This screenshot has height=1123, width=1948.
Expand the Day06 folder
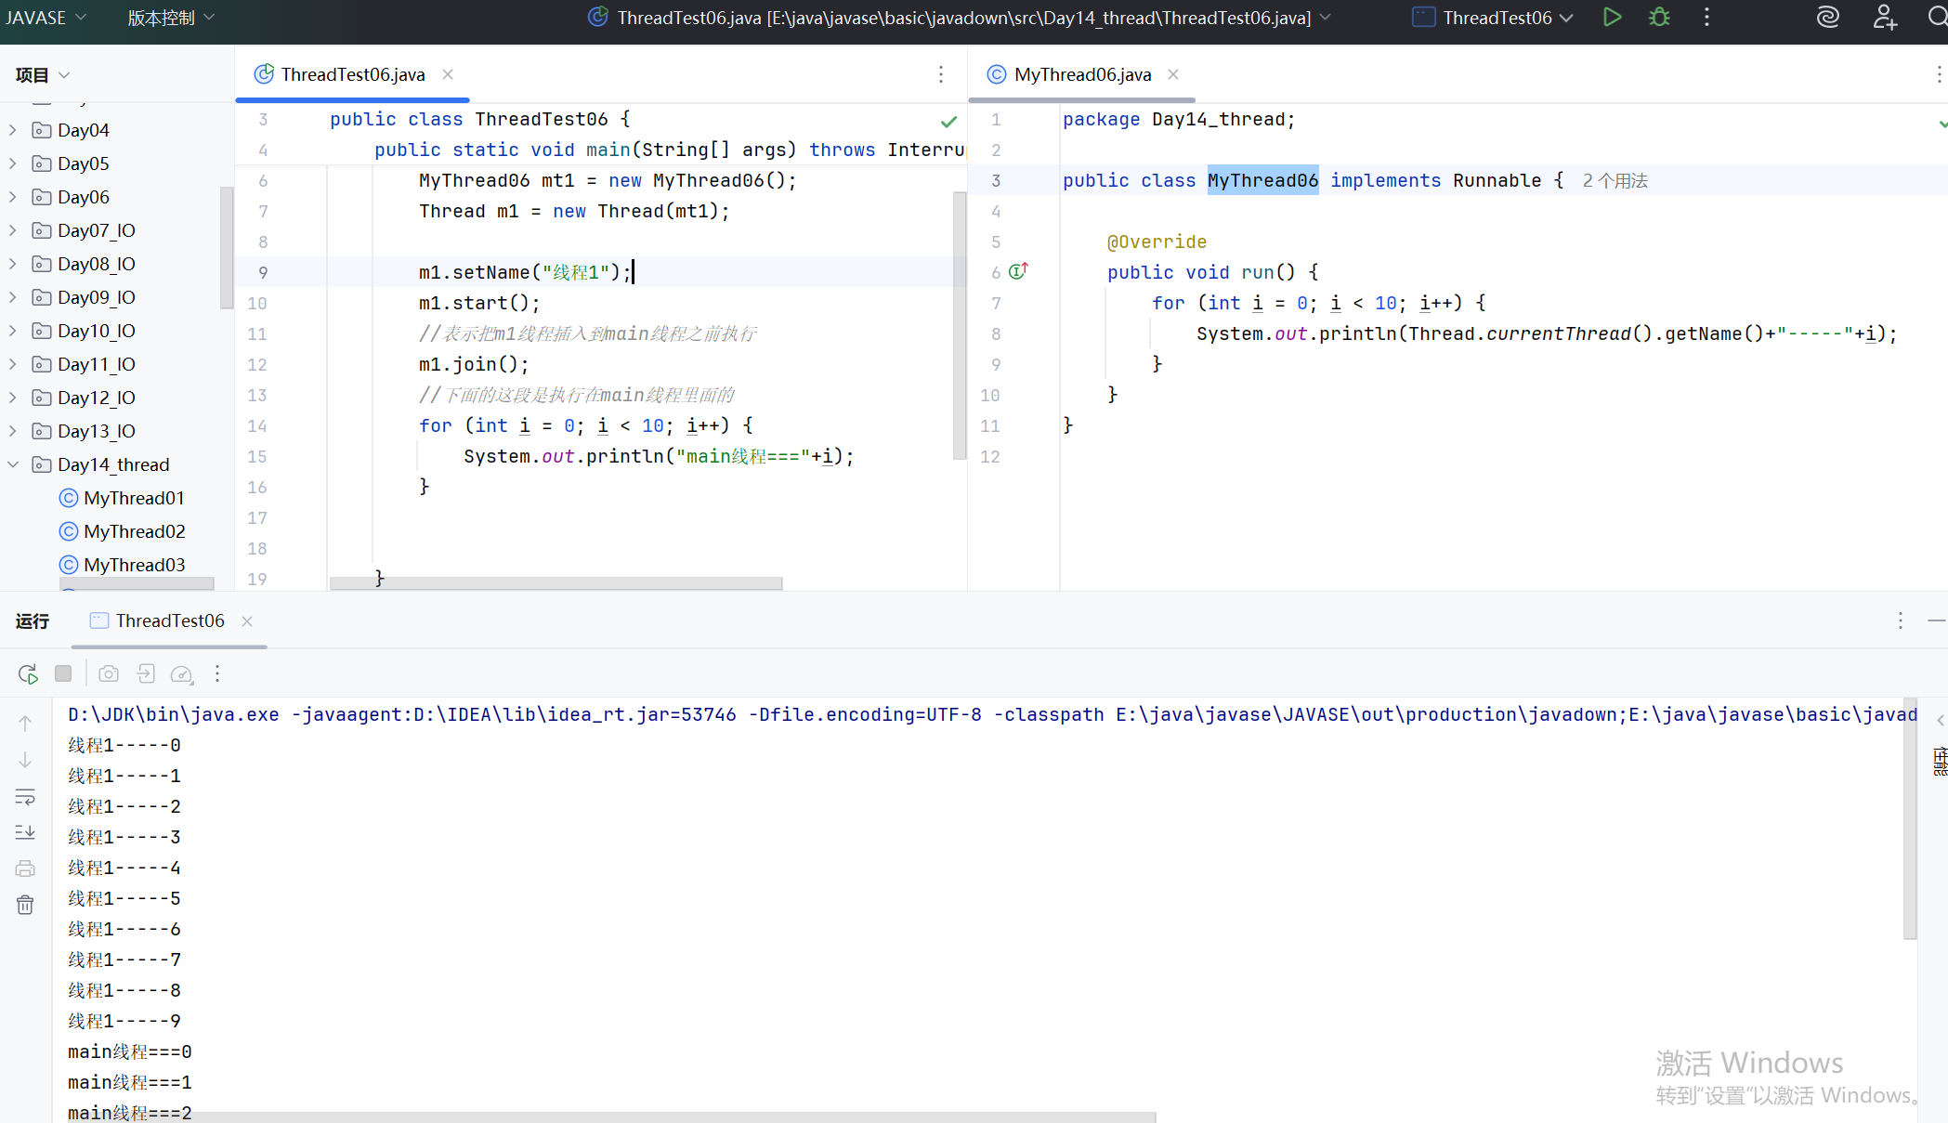pos(13,197)
